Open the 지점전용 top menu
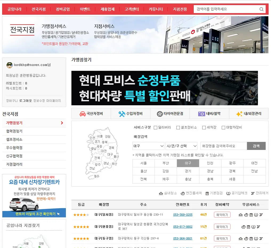 pyautogui.click(x=180, y=9)
